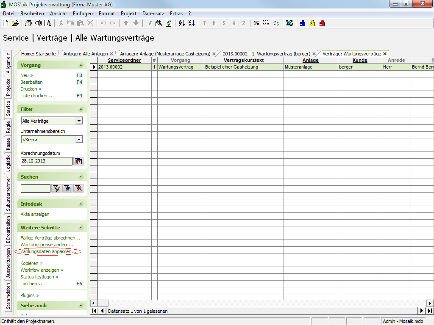Image resolution: width=434 pixels, height=325 pixels.
Task: Sort ascending with the A-Z icon
Action: pyautogui.click(x=181, y=23)
